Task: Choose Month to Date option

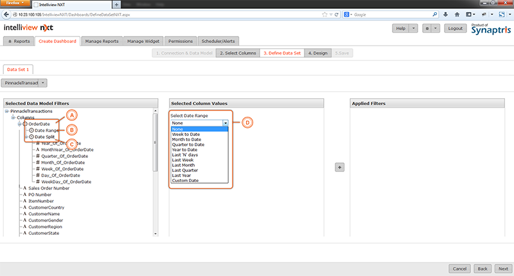Action: click(199, 139)
